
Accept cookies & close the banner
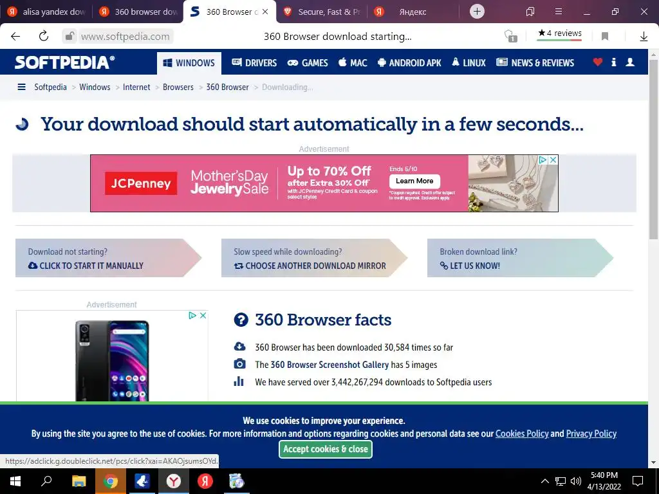pos(325,449)
